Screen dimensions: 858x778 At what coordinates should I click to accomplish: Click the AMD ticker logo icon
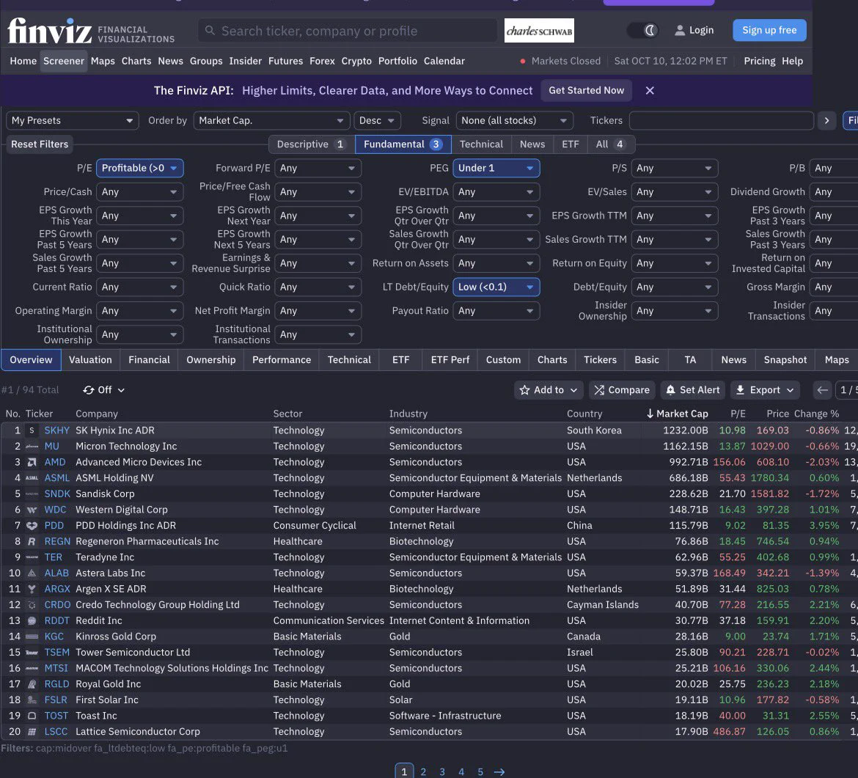32,462
